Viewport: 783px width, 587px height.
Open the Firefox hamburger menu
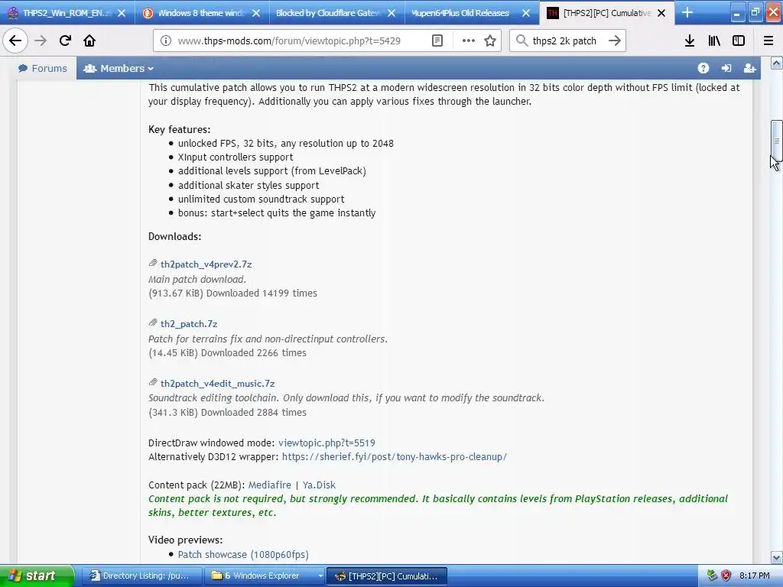click(x=768, y=41)
